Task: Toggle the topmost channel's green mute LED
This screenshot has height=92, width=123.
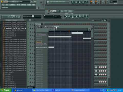Action: 28,24
